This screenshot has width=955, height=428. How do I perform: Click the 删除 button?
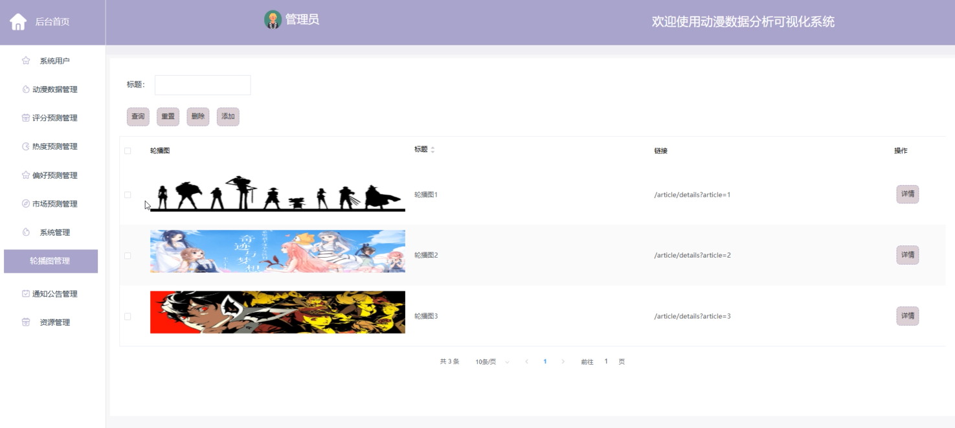pos(198,117)
